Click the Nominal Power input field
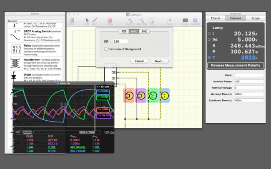The height and width of the screenshot is (169, 271). 248,81
